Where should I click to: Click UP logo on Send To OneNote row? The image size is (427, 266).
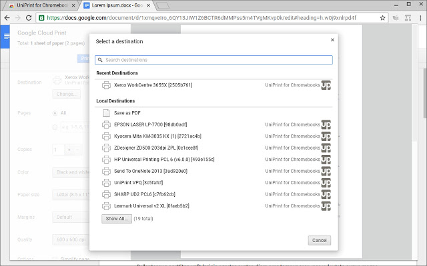(326, 171)
